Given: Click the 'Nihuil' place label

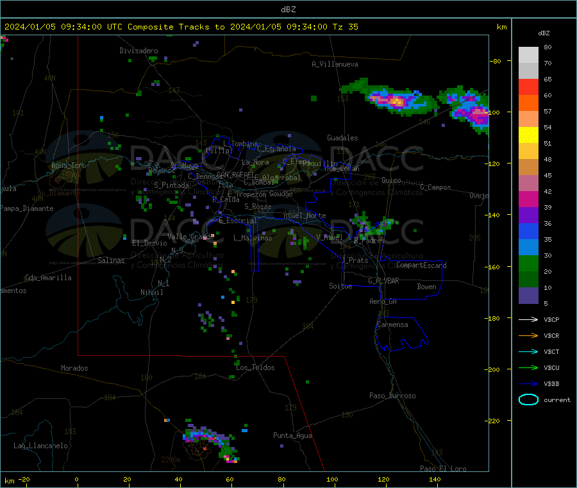Looking at the screenshot, I should (151, 292).
